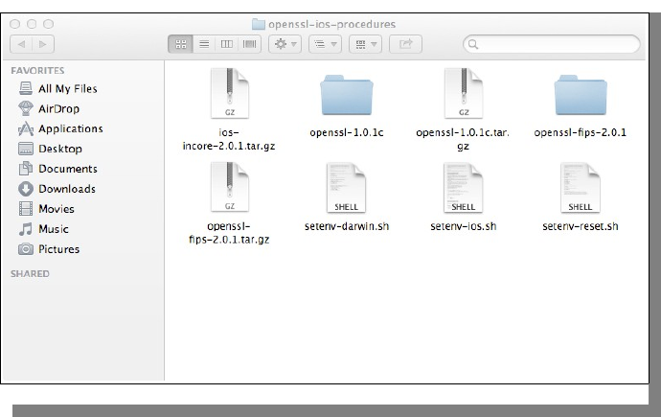Click the file name openssl-fips-2.0.1.tar.gz
The height and width of the screenshot is (417, 661).
pos(229,233)
